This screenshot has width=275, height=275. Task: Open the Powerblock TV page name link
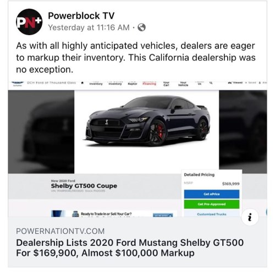tap(81, 15)
